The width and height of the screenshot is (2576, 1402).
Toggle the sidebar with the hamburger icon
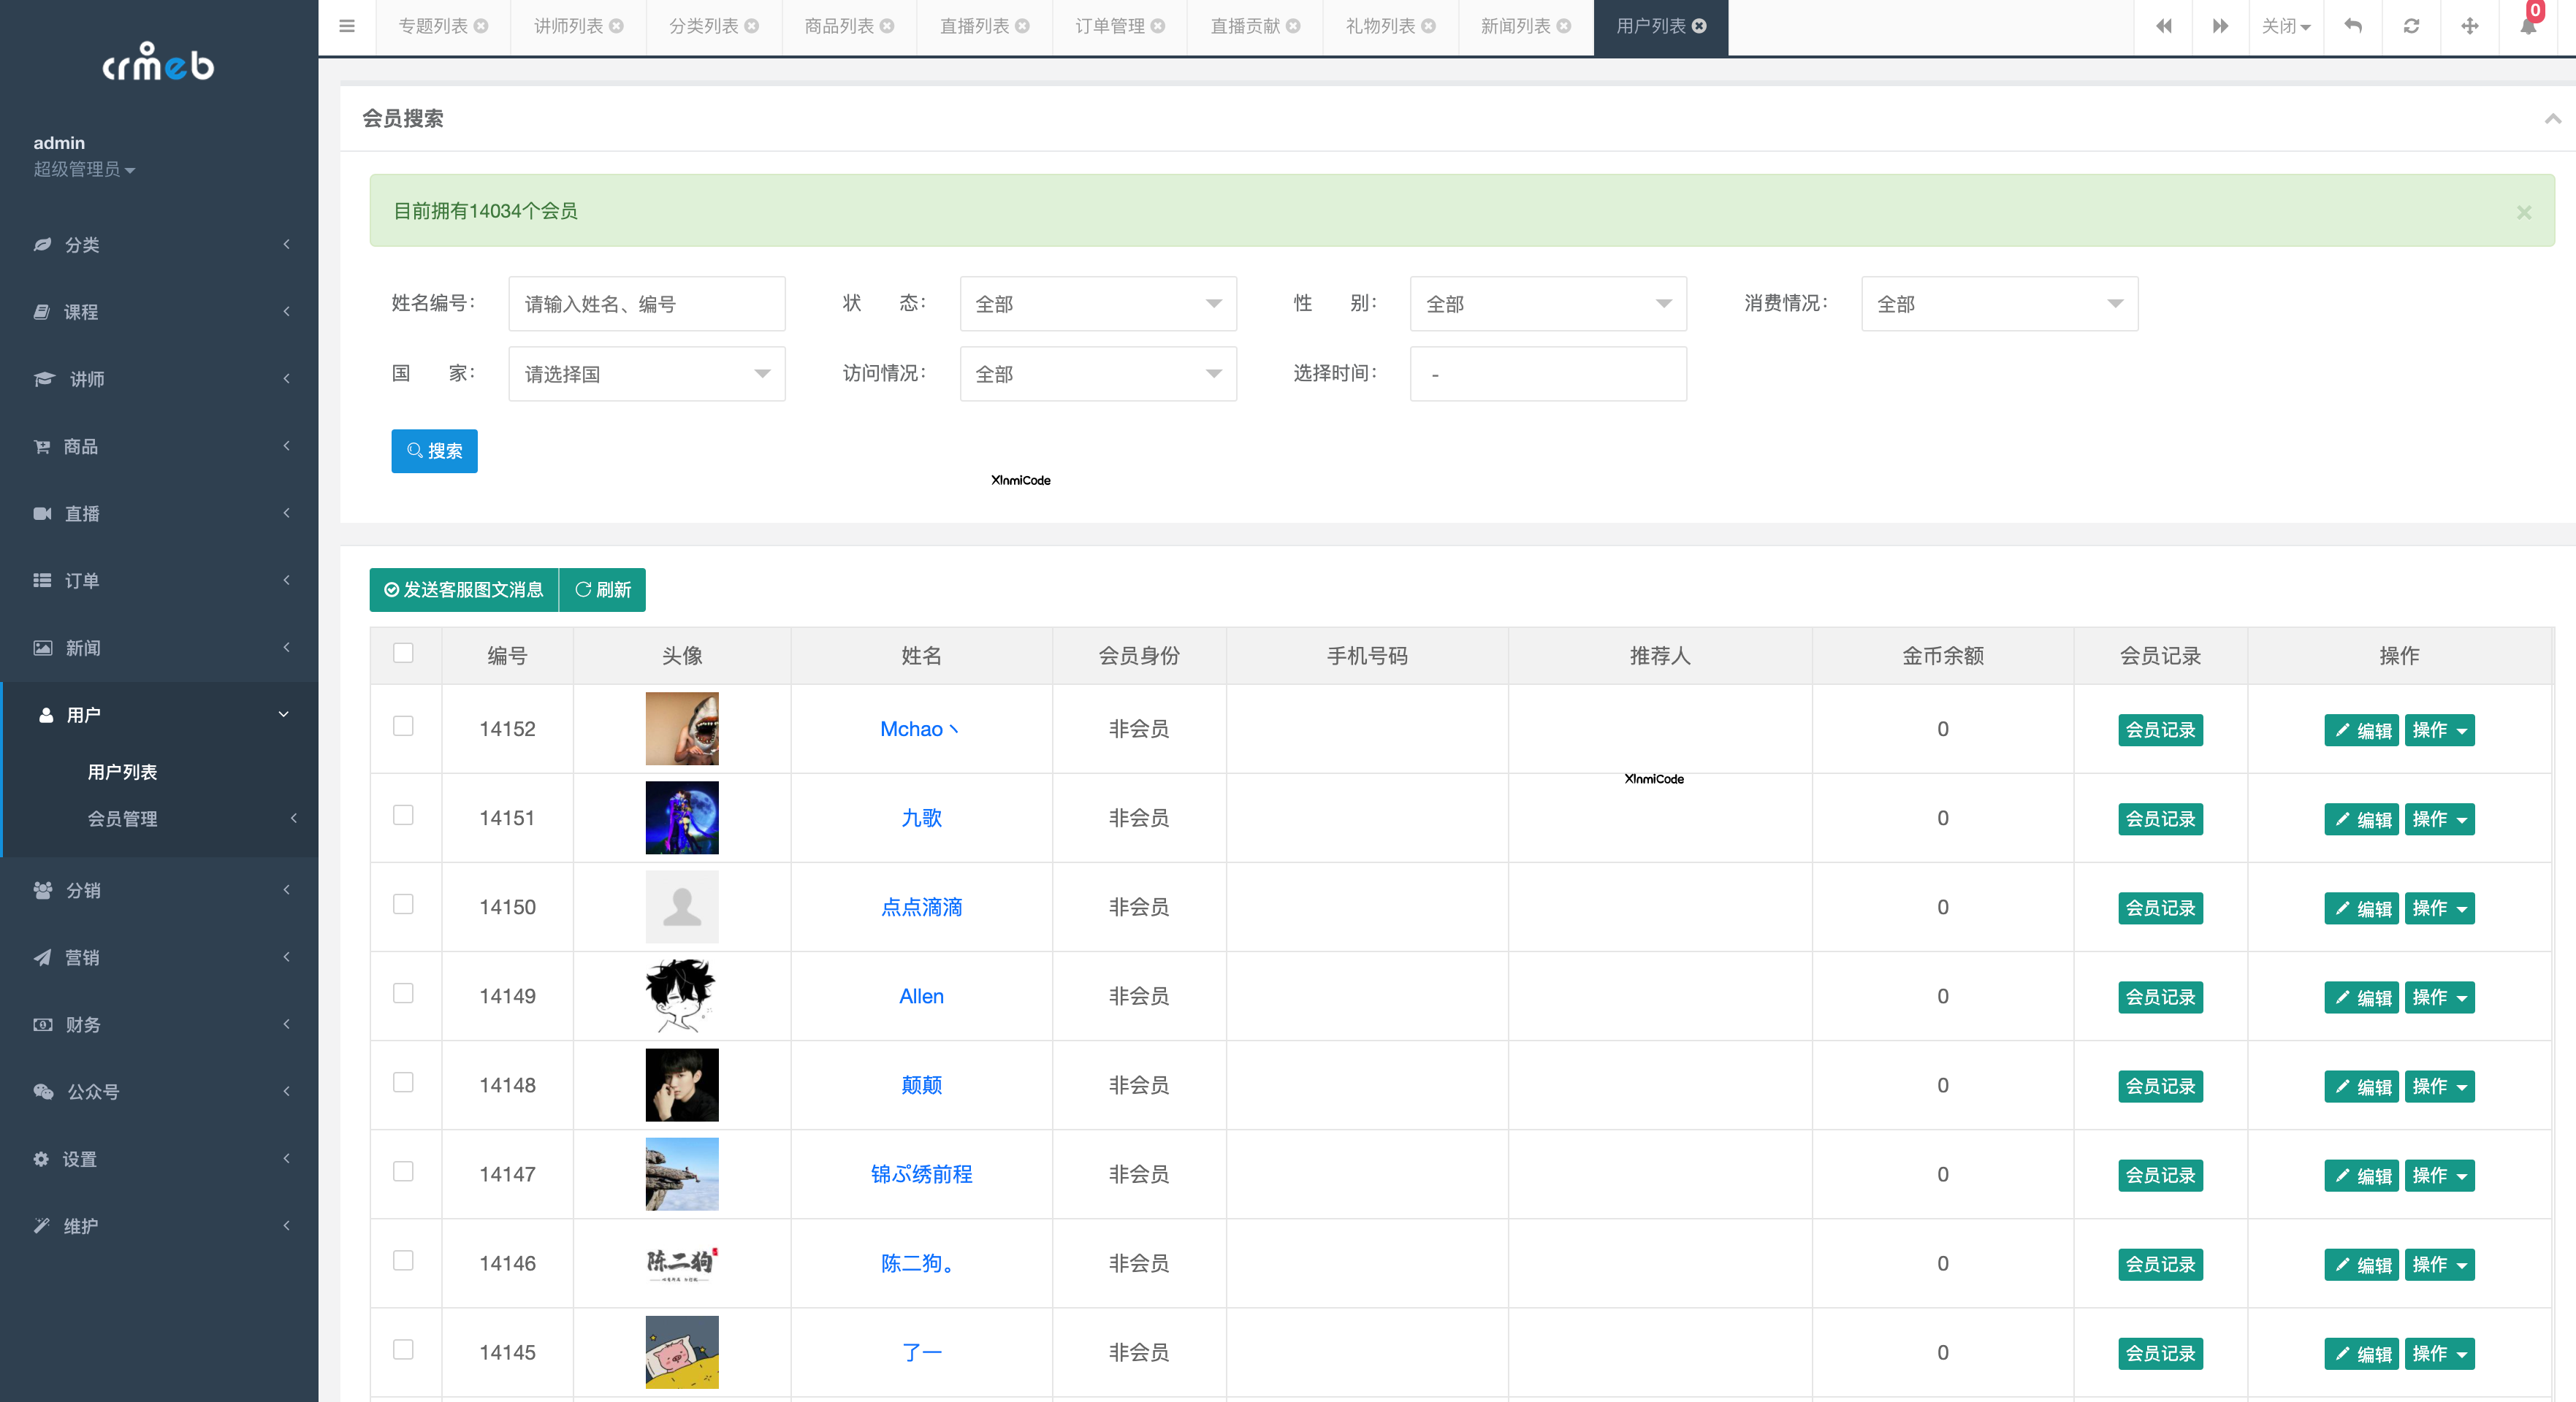click(x=347, y=26)
